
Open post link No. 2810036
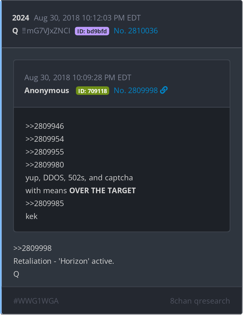[136, 31]
